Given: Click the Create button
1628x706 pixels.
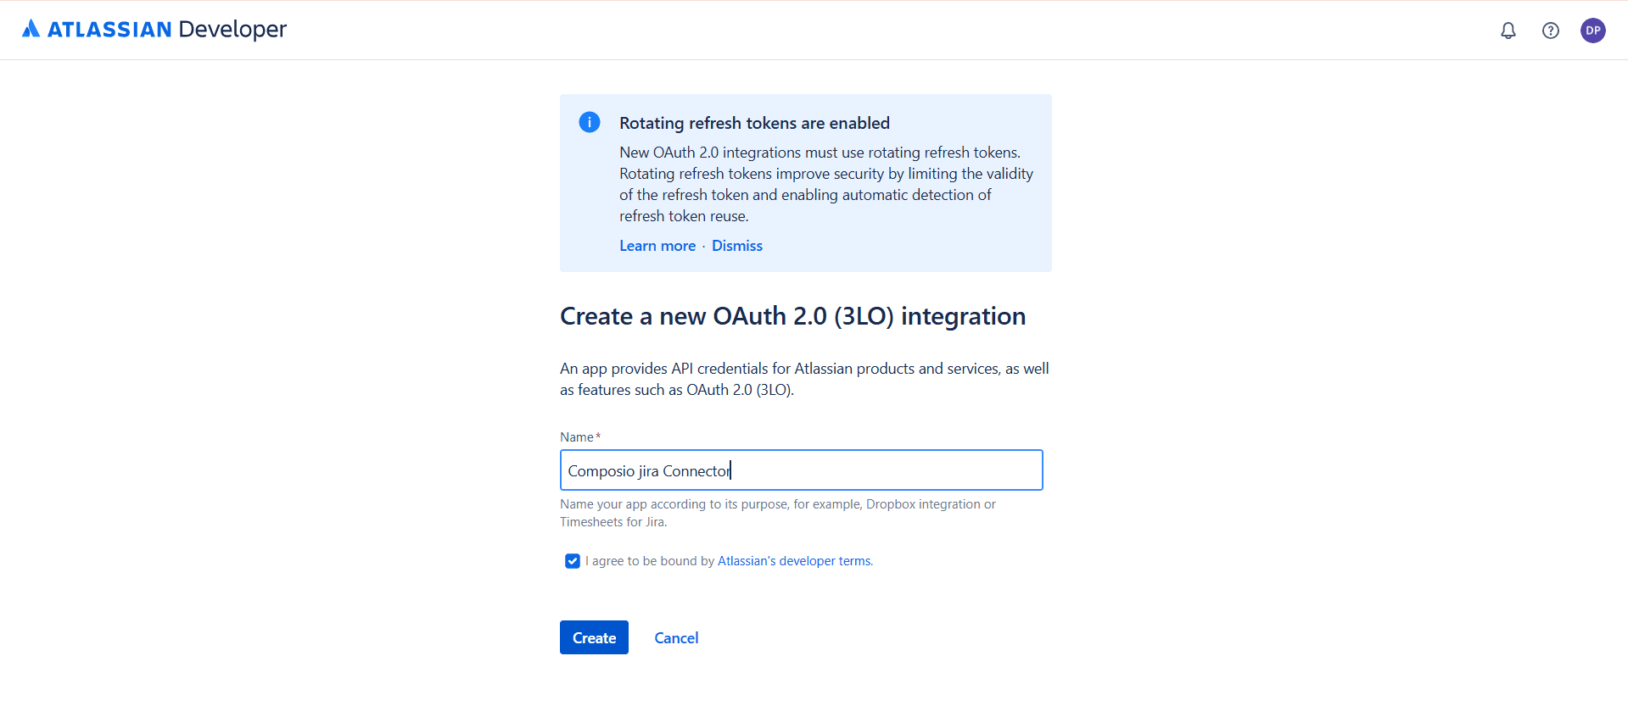Looking at the screenshot, I should tap(594, 637).
